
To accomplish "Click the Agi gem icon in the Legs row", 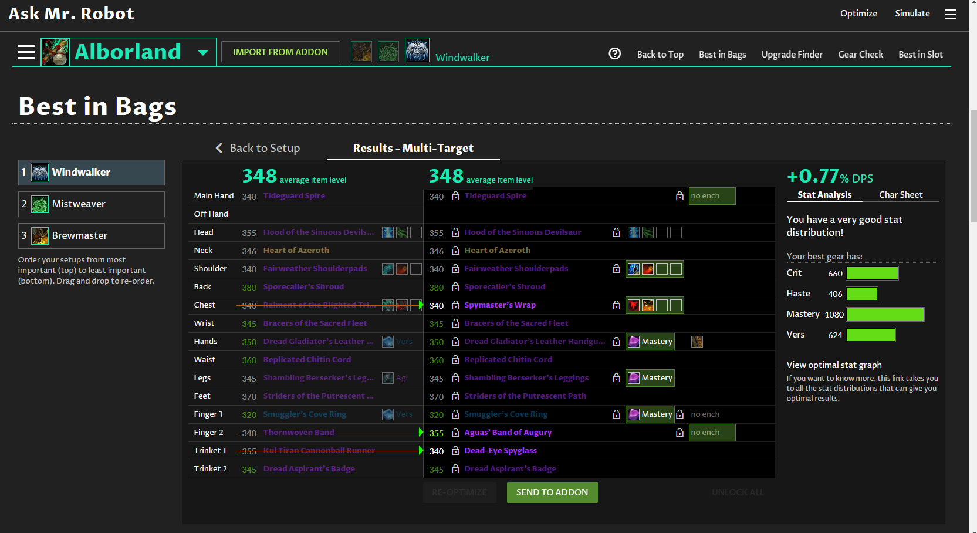I will pyautogui.click(x=388, y=378).
